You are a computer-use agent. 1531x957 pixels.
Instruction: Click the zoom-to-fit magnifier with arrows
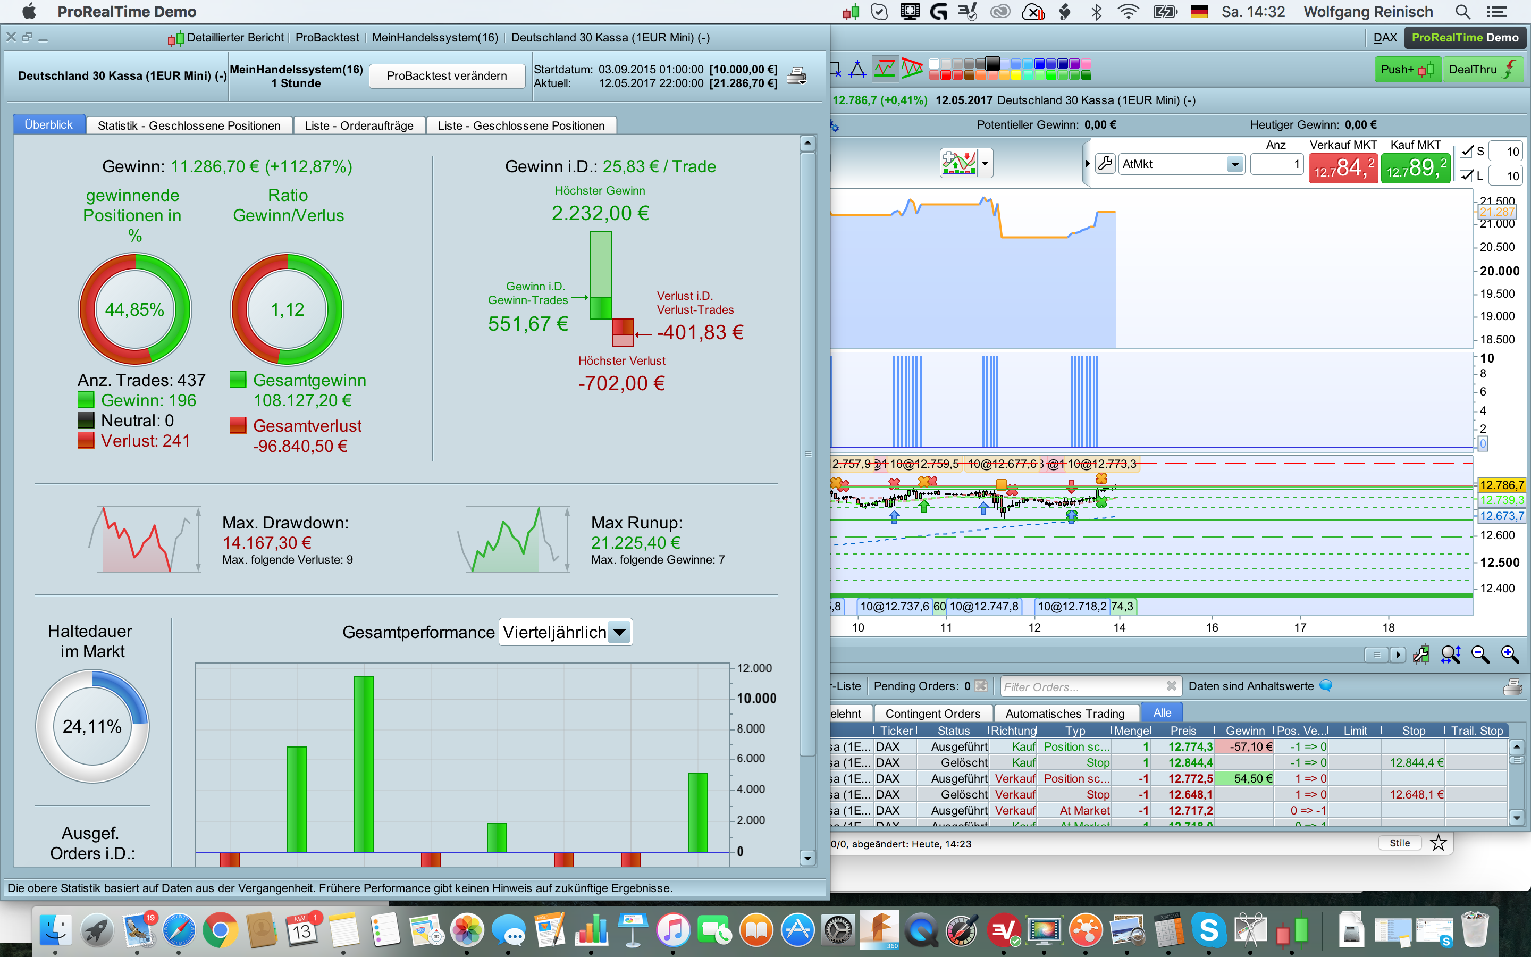1450,654
